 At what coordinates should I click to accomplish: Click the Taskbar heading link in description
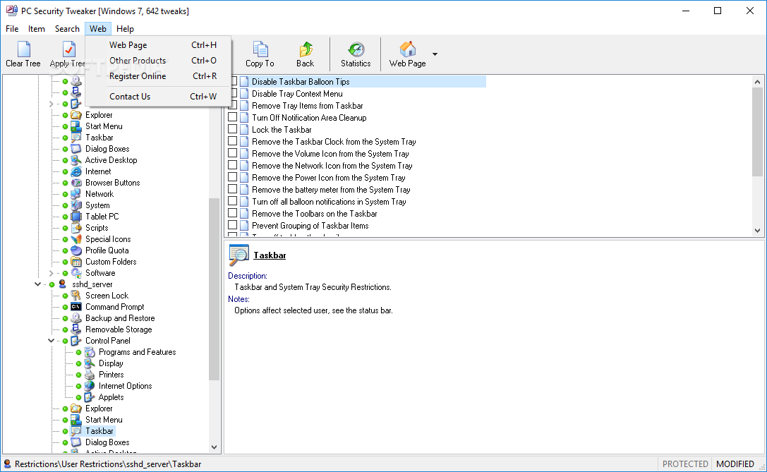(x=270, y=255)
